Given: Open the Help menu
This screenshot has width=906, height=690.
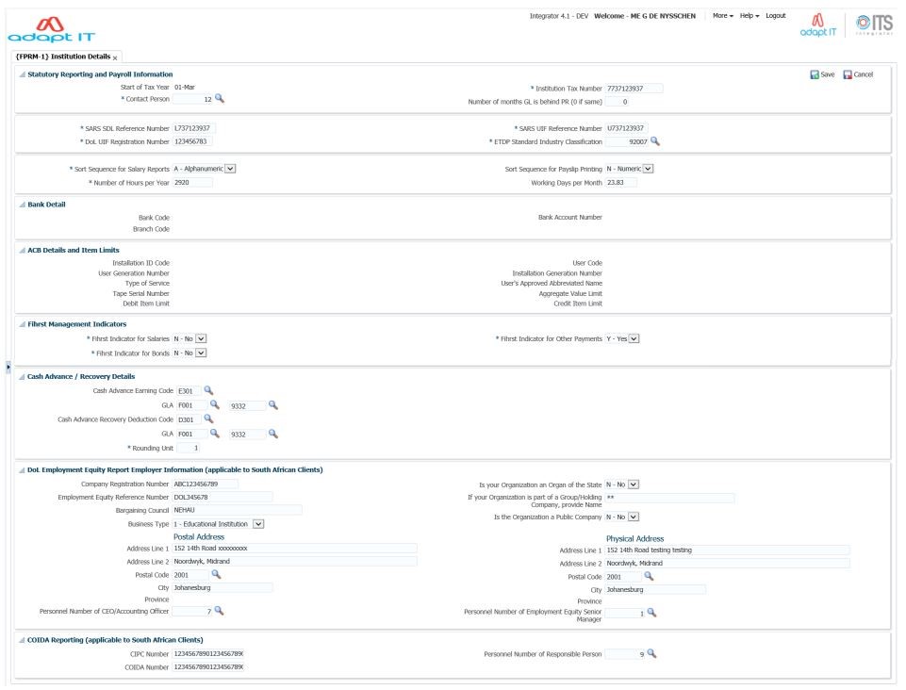Looking at the screenshot, I should pyautogui.click(x=750, y=16).
